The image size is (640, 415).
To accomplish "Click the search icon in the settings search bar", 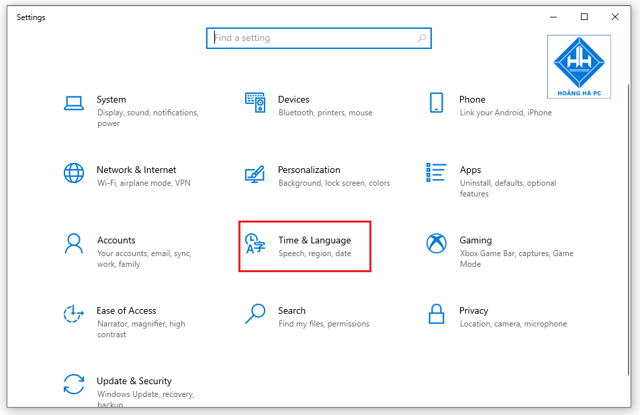I will [421, 38].
